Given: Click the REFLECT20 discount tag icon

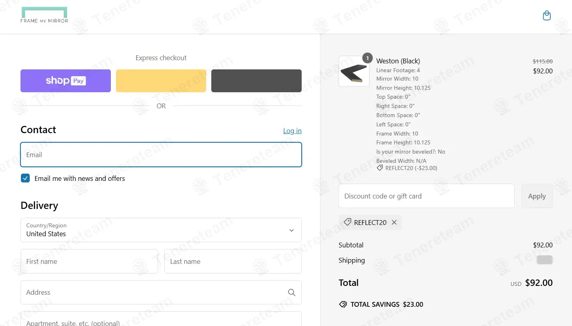Looking at the screenshot, I should 347,223.
